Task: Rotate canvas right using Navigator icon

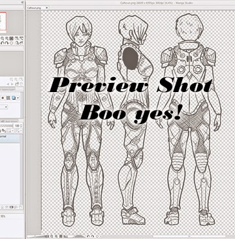Action: click(x=7, y=43)
